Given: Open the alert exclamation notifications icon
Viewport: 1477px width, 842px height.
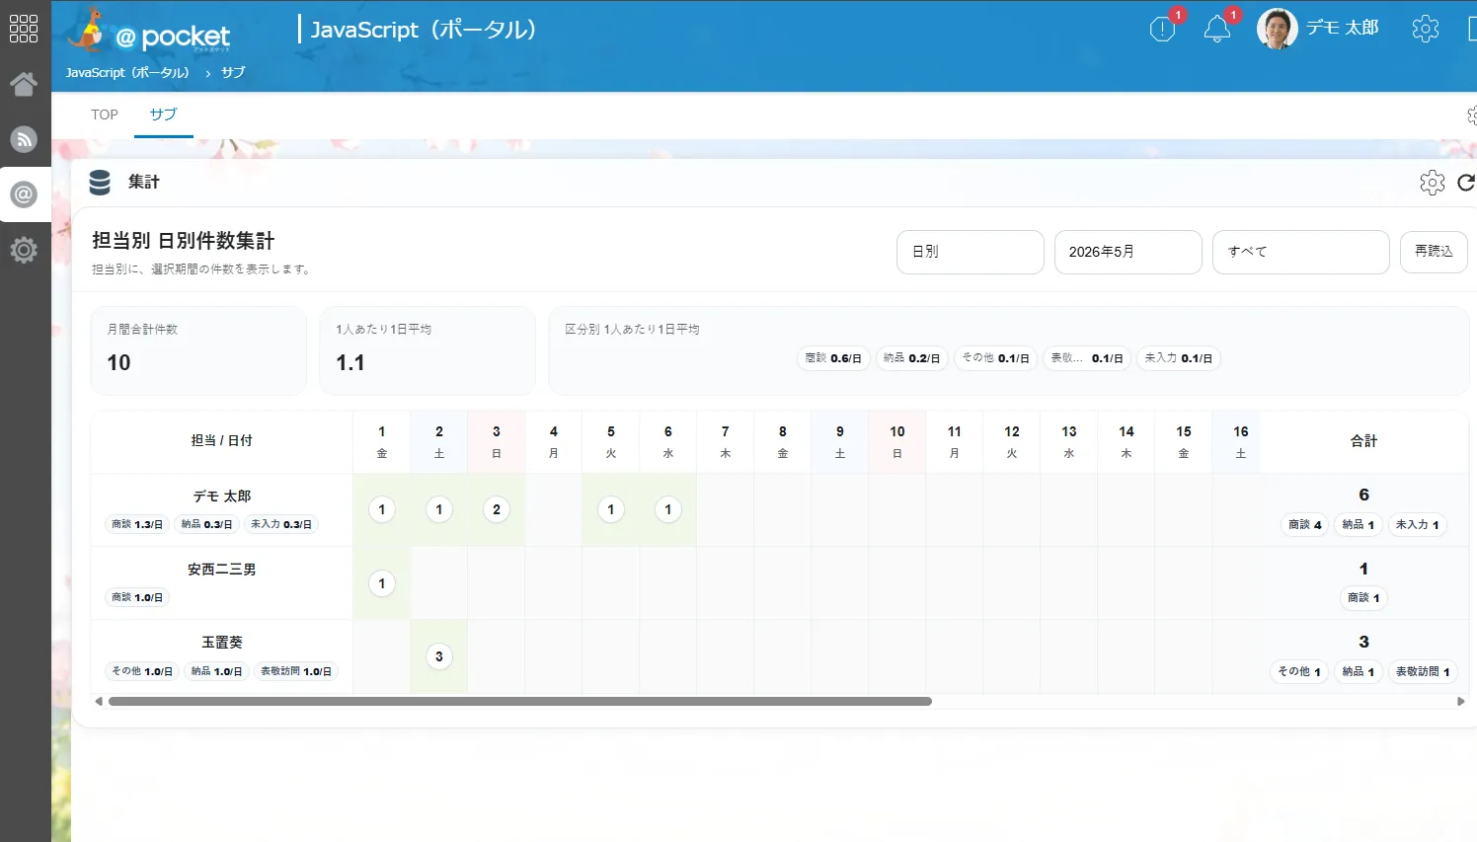Looking at the screenshot, I should click(1163, 30).
